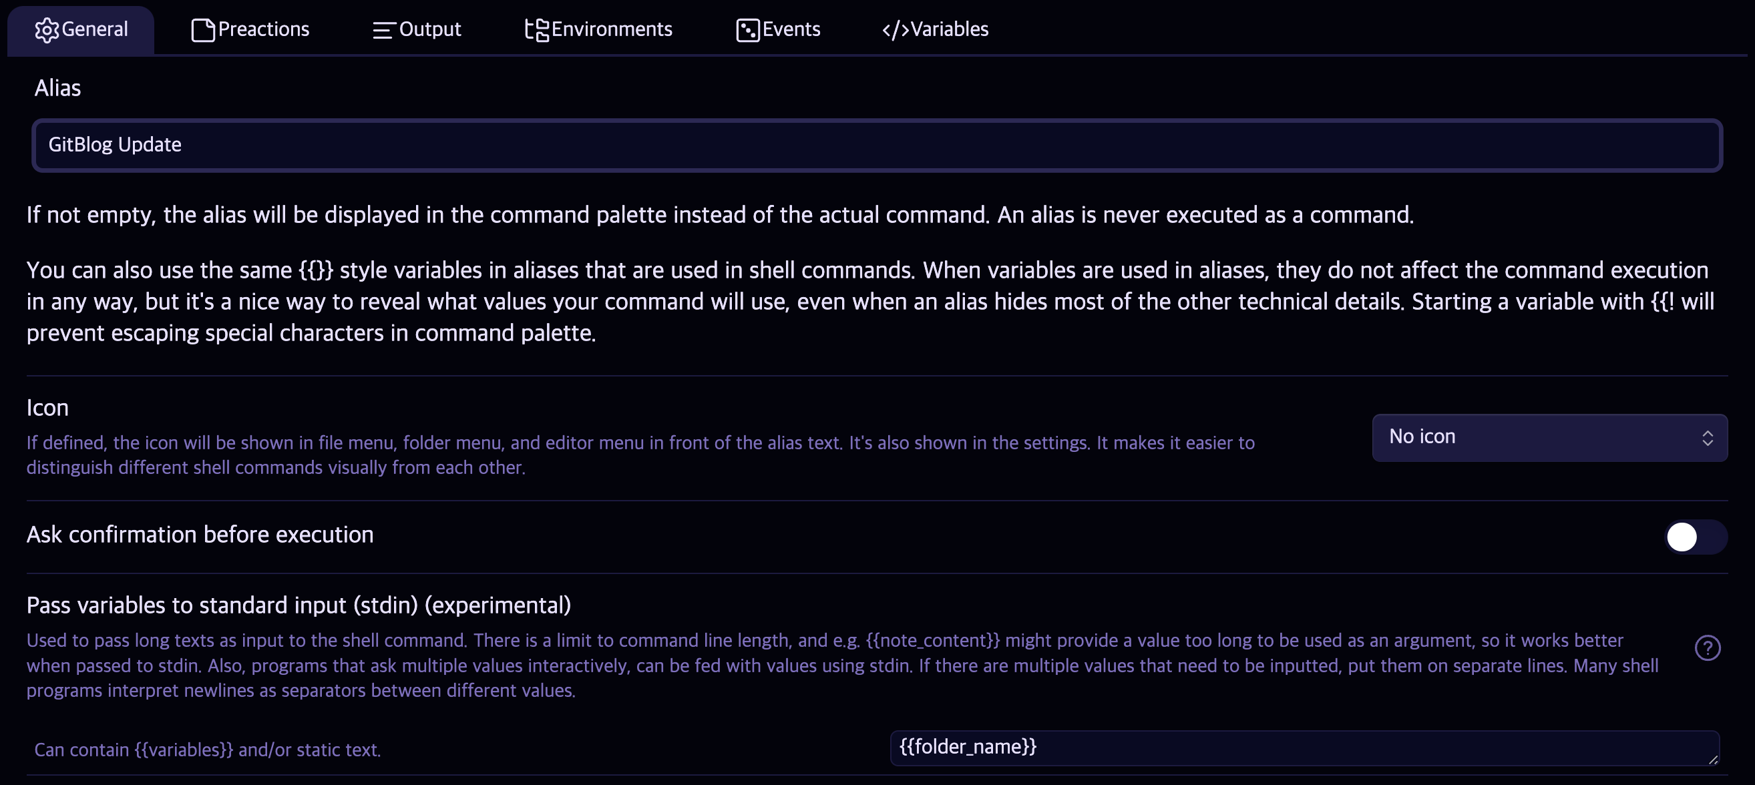Select the General tab
The image size is (1755, 785).
point(80,29)
